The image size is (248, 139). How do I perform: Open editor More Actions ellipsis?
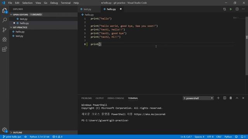pyautogui.click(x=243, y=9)
